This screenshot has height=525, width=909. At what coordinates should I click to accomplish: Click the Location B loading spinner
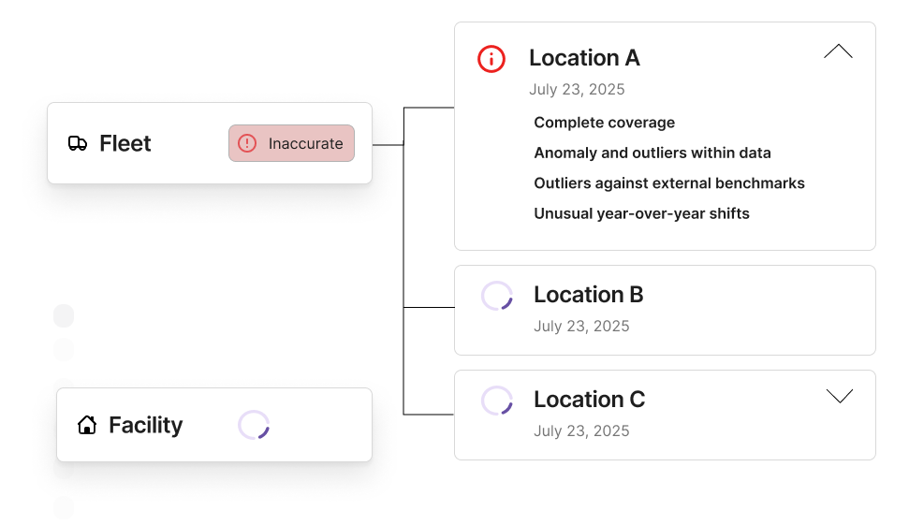click(496, 296)
